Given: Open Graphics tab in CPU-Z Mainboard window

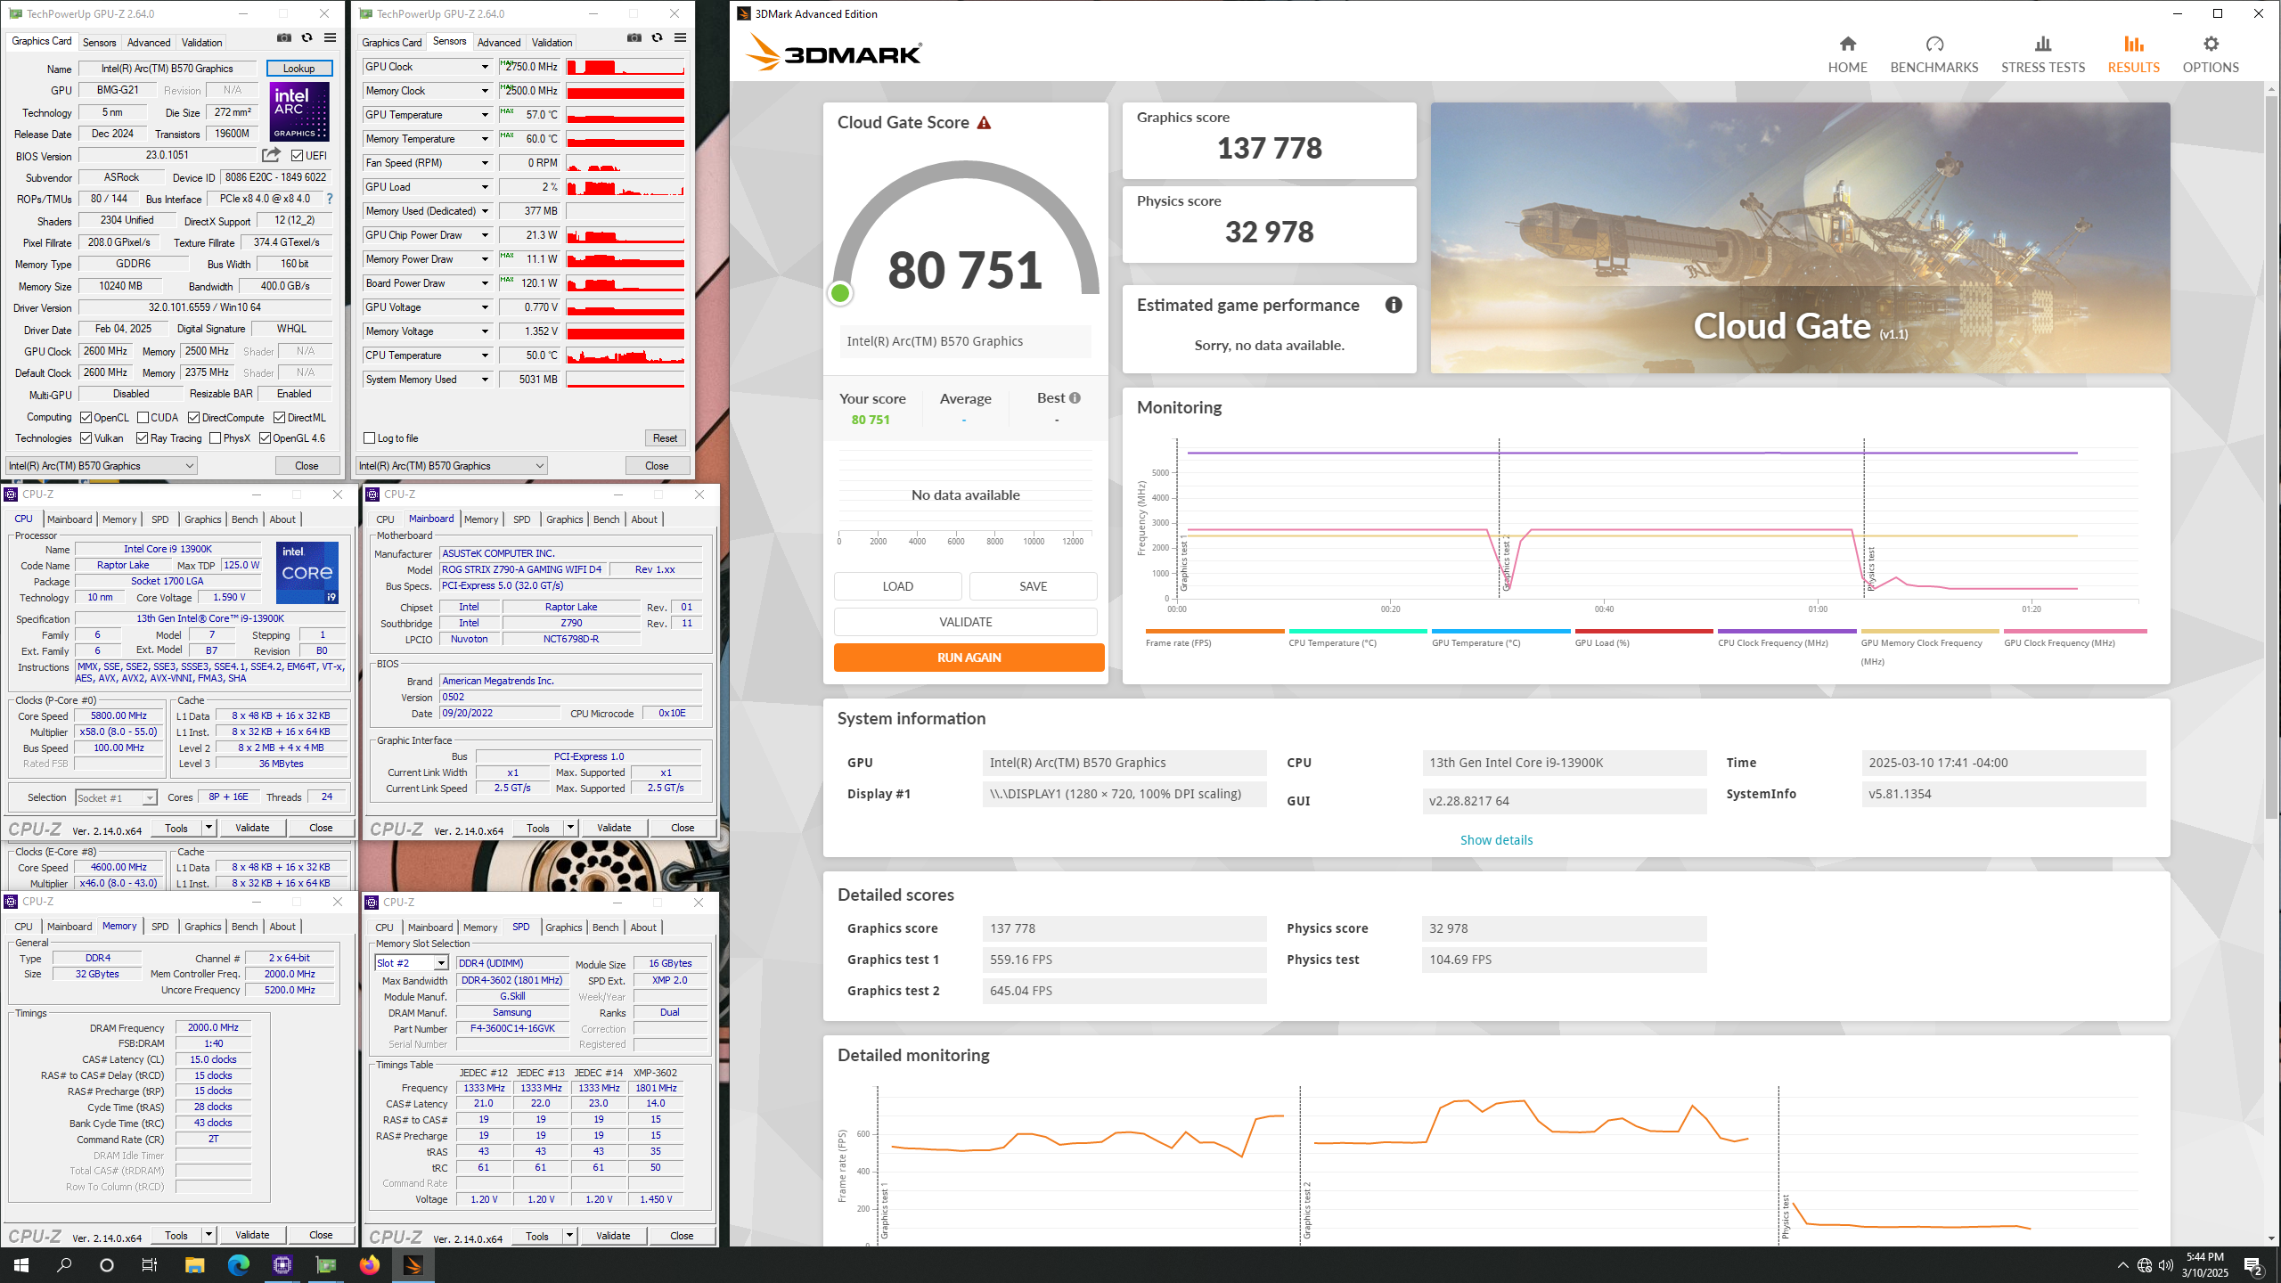Looking at the screenshot, I should (x=564, y=519).
